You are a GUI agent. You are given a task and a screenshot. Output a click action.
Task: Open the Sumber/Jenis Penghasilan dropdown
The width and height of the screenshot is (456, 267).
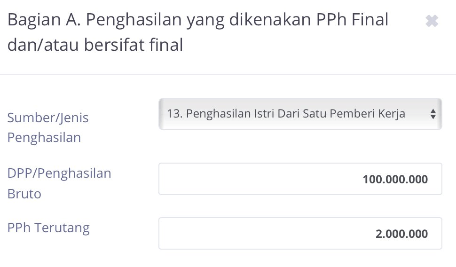click(300, 114)
